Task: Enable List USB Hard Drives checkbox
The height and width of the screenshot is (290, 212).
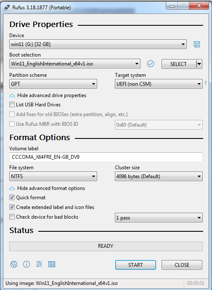Action: click(x=12, y=105)
